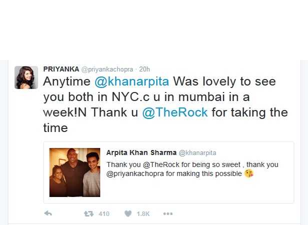Open Arpita Khan Sharma's name in quote
The width and height of the screenshot is (308, 225).
click(141, 152)
